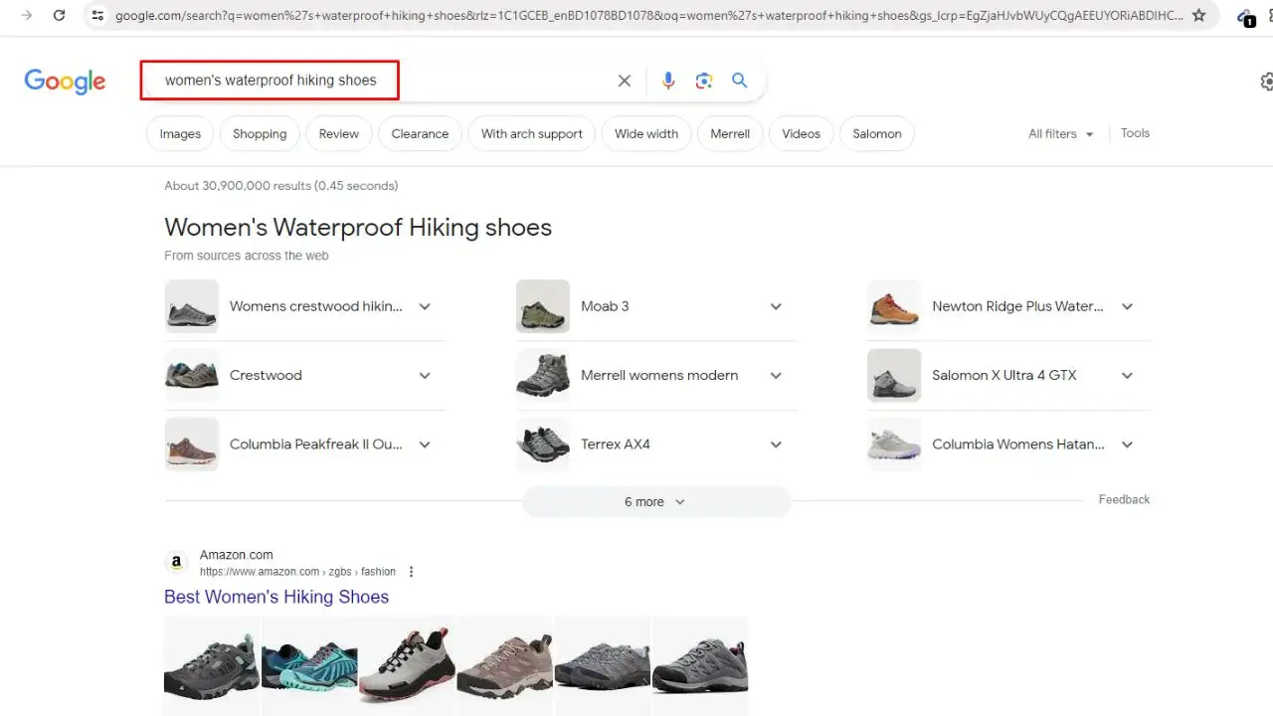Viewport: 1273px width, 716px height.
Task: Select the Clearance filter chip
Action: click(420, 134)
